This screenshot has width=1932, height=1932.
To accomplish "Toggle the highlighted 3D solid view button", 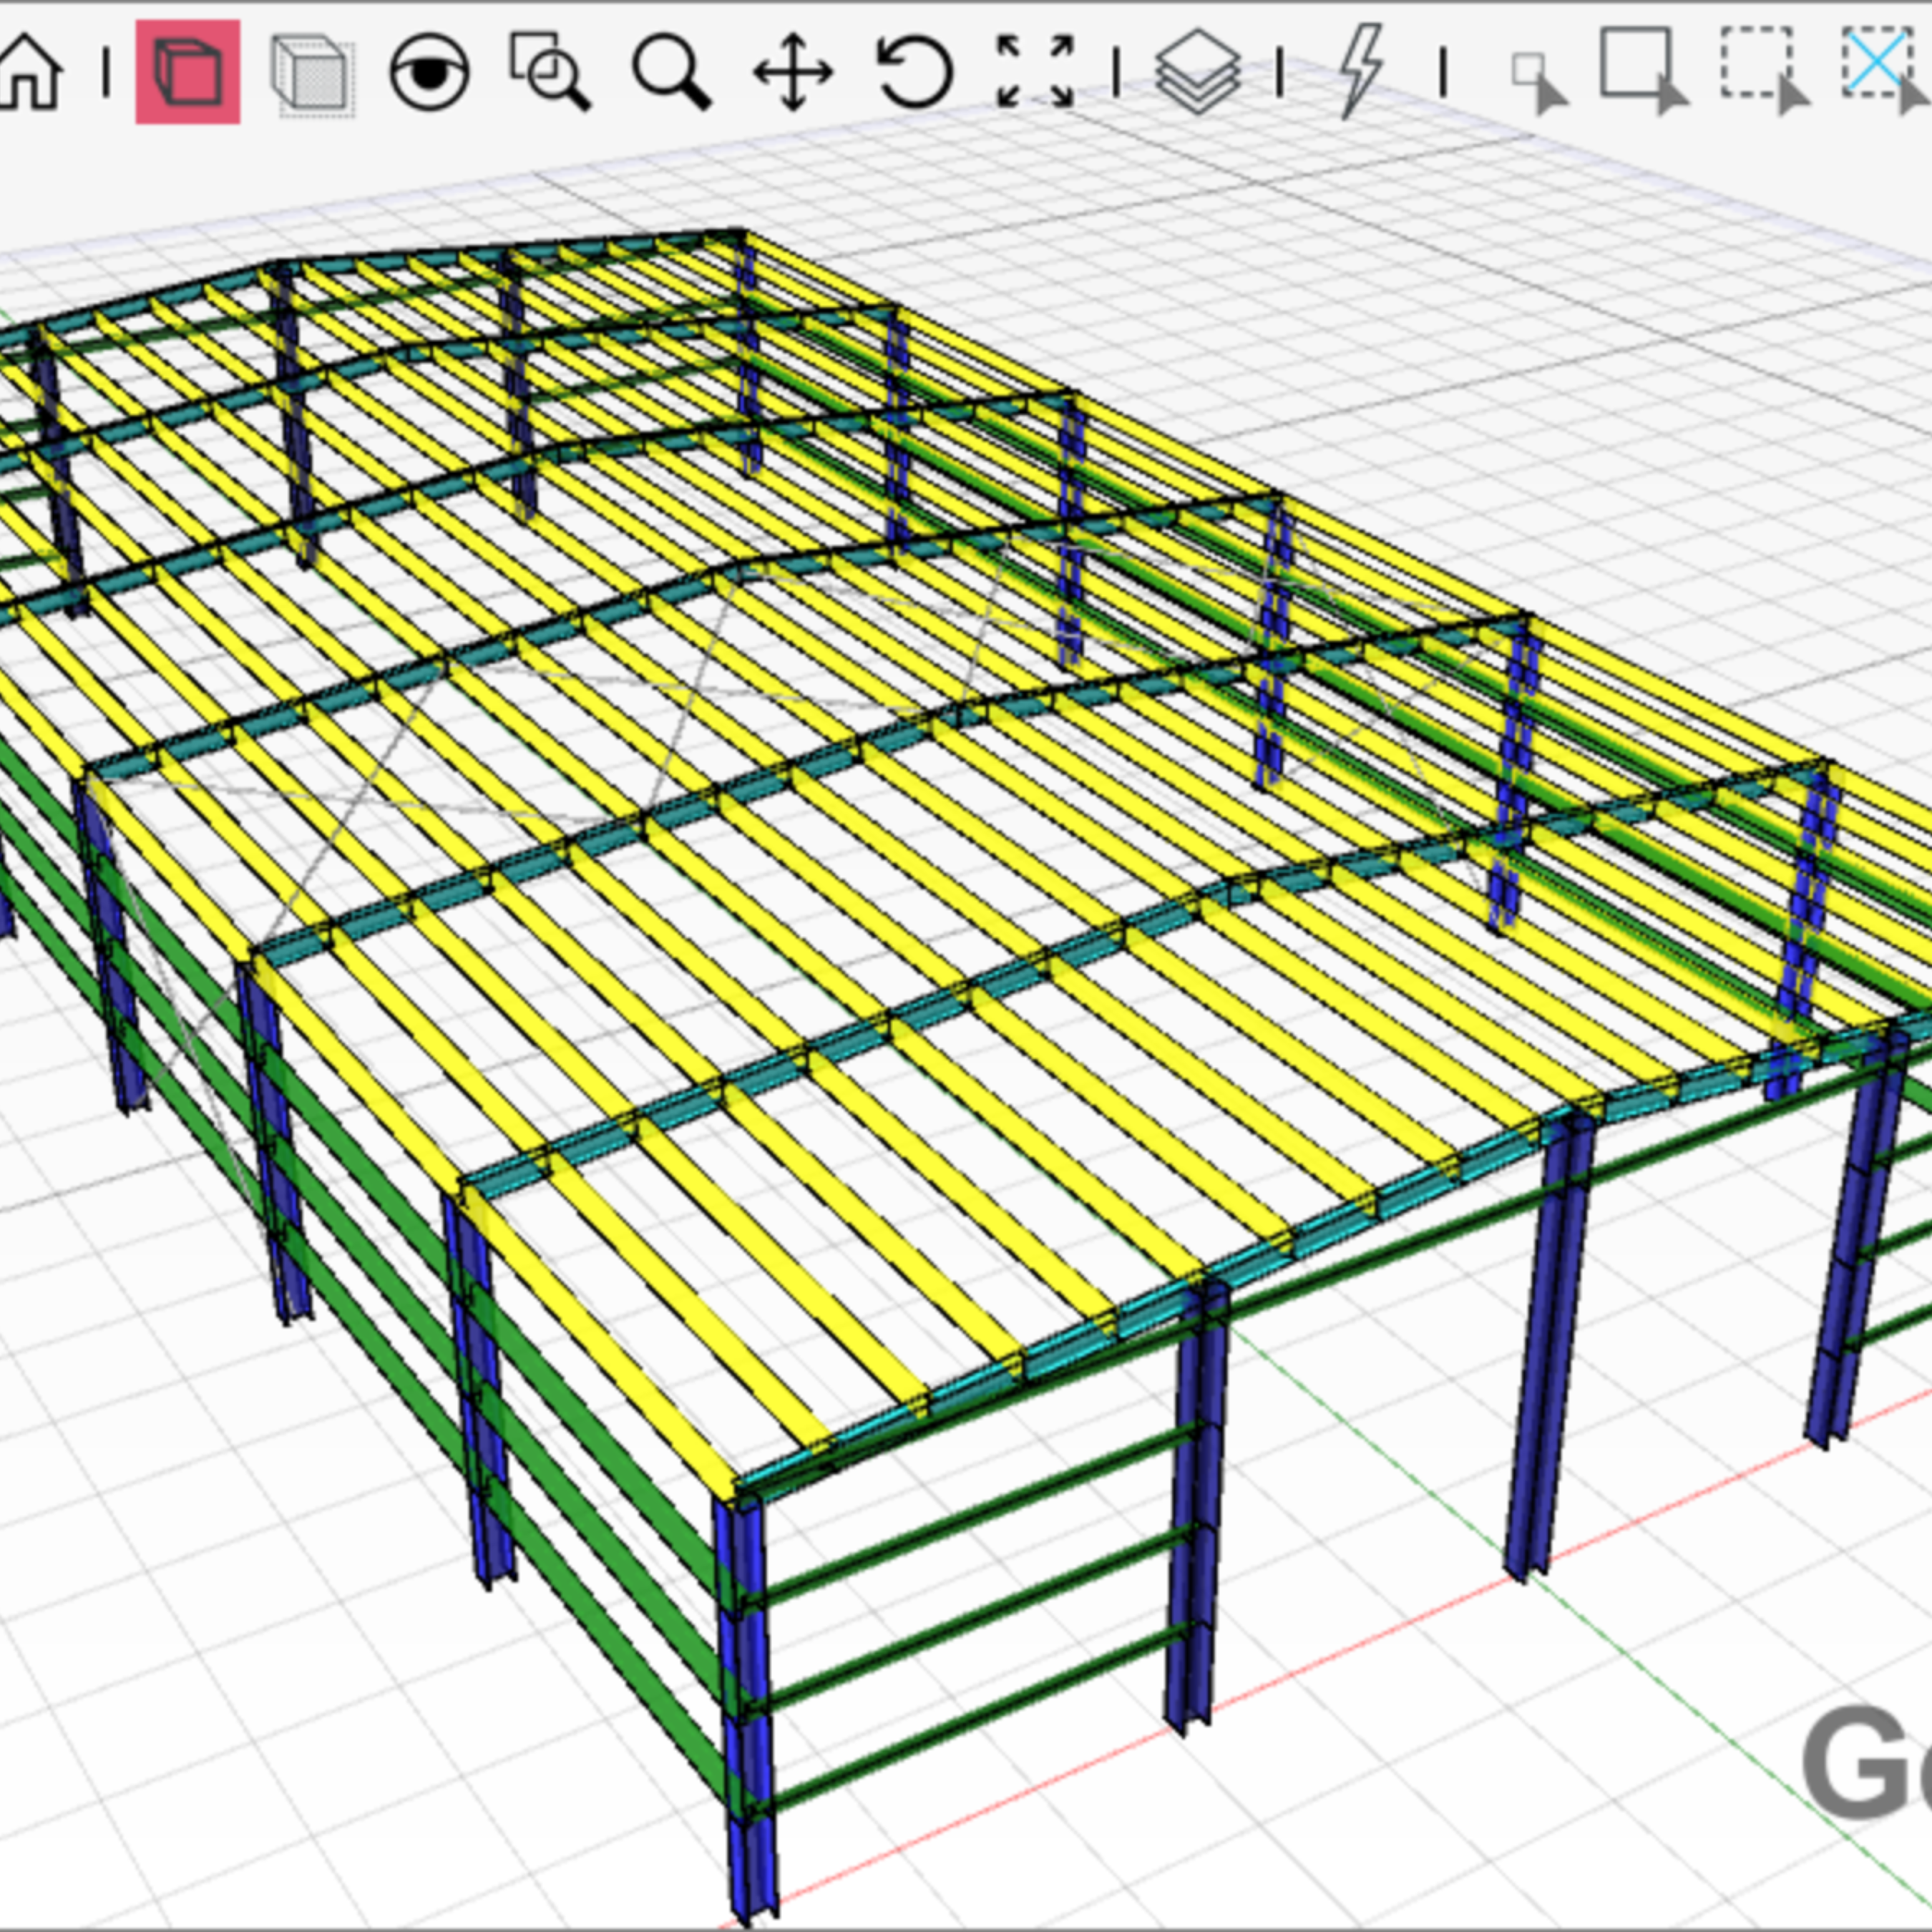I will click(187, 72).
